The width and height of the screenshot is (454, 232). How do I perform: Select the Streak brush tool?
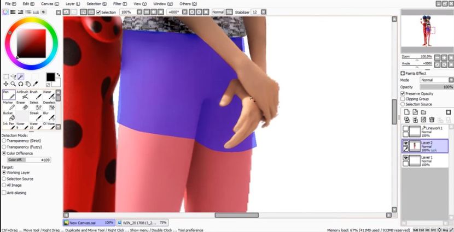(36, 116)
